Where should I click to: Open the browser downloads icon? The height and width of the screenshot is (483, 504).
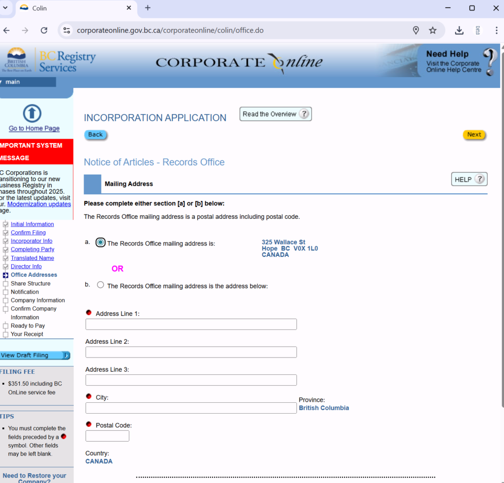[459, 30]
